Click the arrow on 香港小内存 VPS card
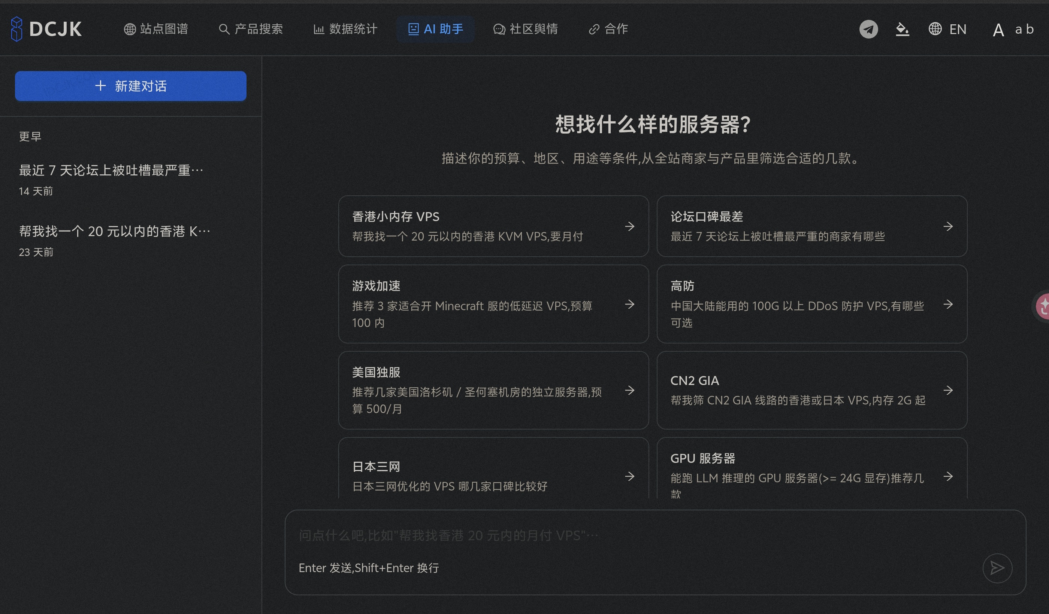 point(630,226)
